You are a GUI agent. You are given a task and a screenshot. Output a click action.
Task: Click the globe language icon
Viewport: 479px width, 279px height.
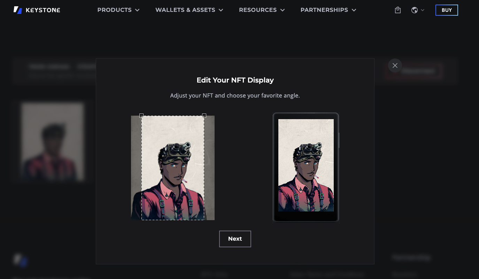415,10
